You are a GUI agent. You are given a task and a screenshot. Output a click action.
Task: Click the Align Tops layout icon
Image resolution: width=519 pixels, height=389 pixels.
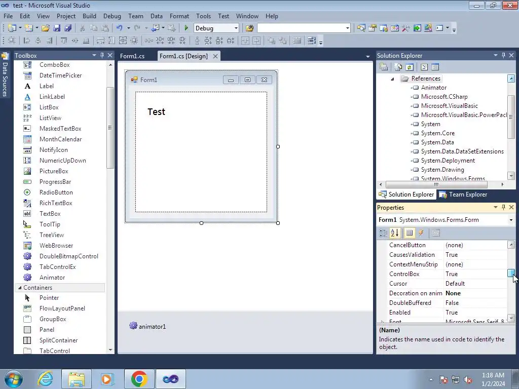coord(64,41)
